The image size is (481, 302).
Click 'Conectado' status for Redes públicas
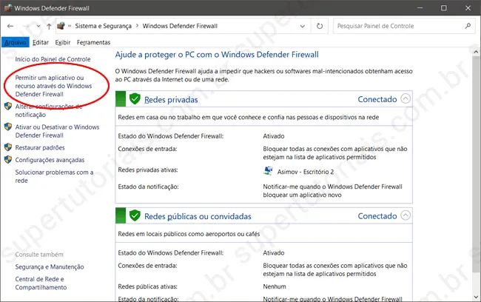point(377,216)
